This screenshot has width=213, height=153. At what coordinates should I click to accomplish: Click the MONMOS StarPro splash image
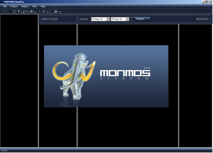coord(106,76)
